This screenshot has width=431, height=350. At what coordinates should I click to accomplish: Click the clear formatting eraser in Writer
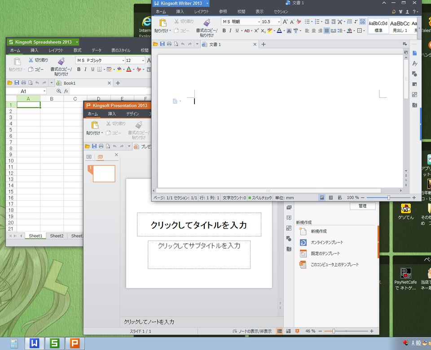click(x=299, y=22)
